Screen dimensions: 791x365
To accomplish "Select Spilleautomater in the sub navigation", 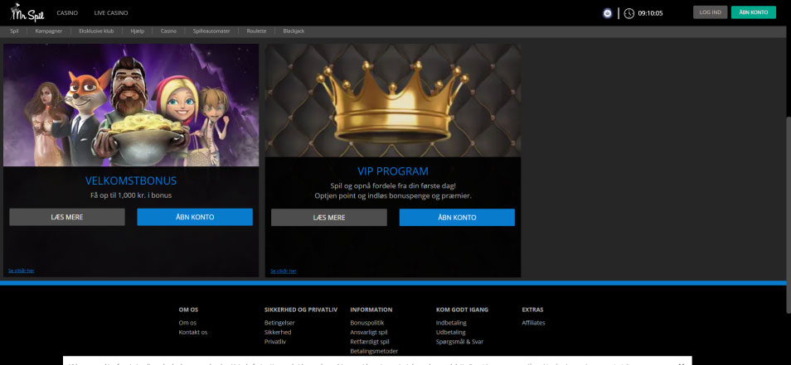I will tap(211, 31).
